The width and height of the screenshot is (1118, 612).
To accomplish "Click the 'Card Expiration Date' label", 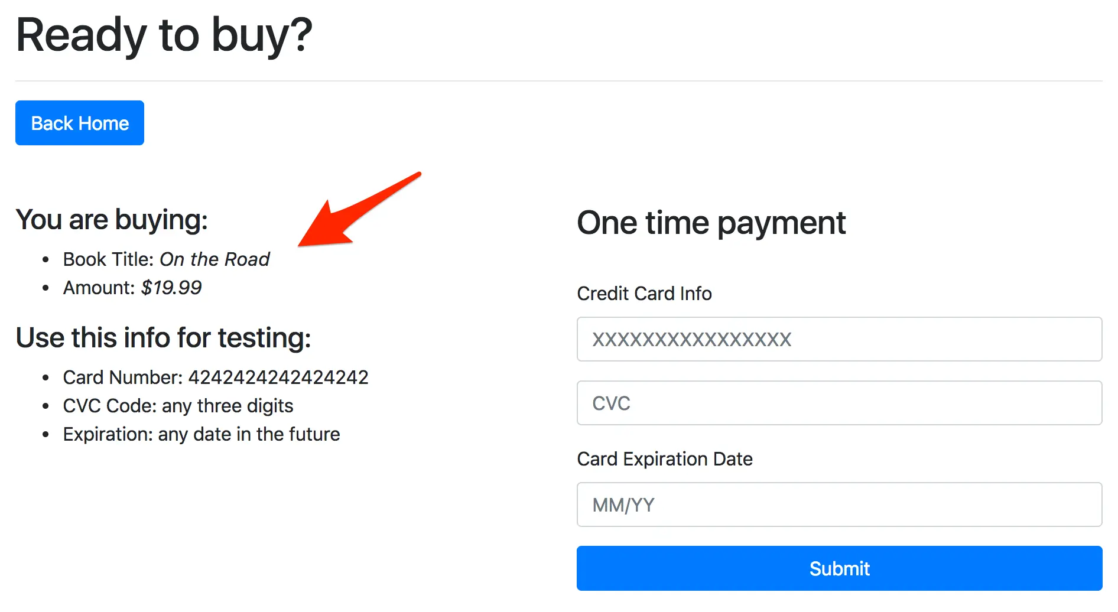I will pyautogui.click(x=665, y=459).
